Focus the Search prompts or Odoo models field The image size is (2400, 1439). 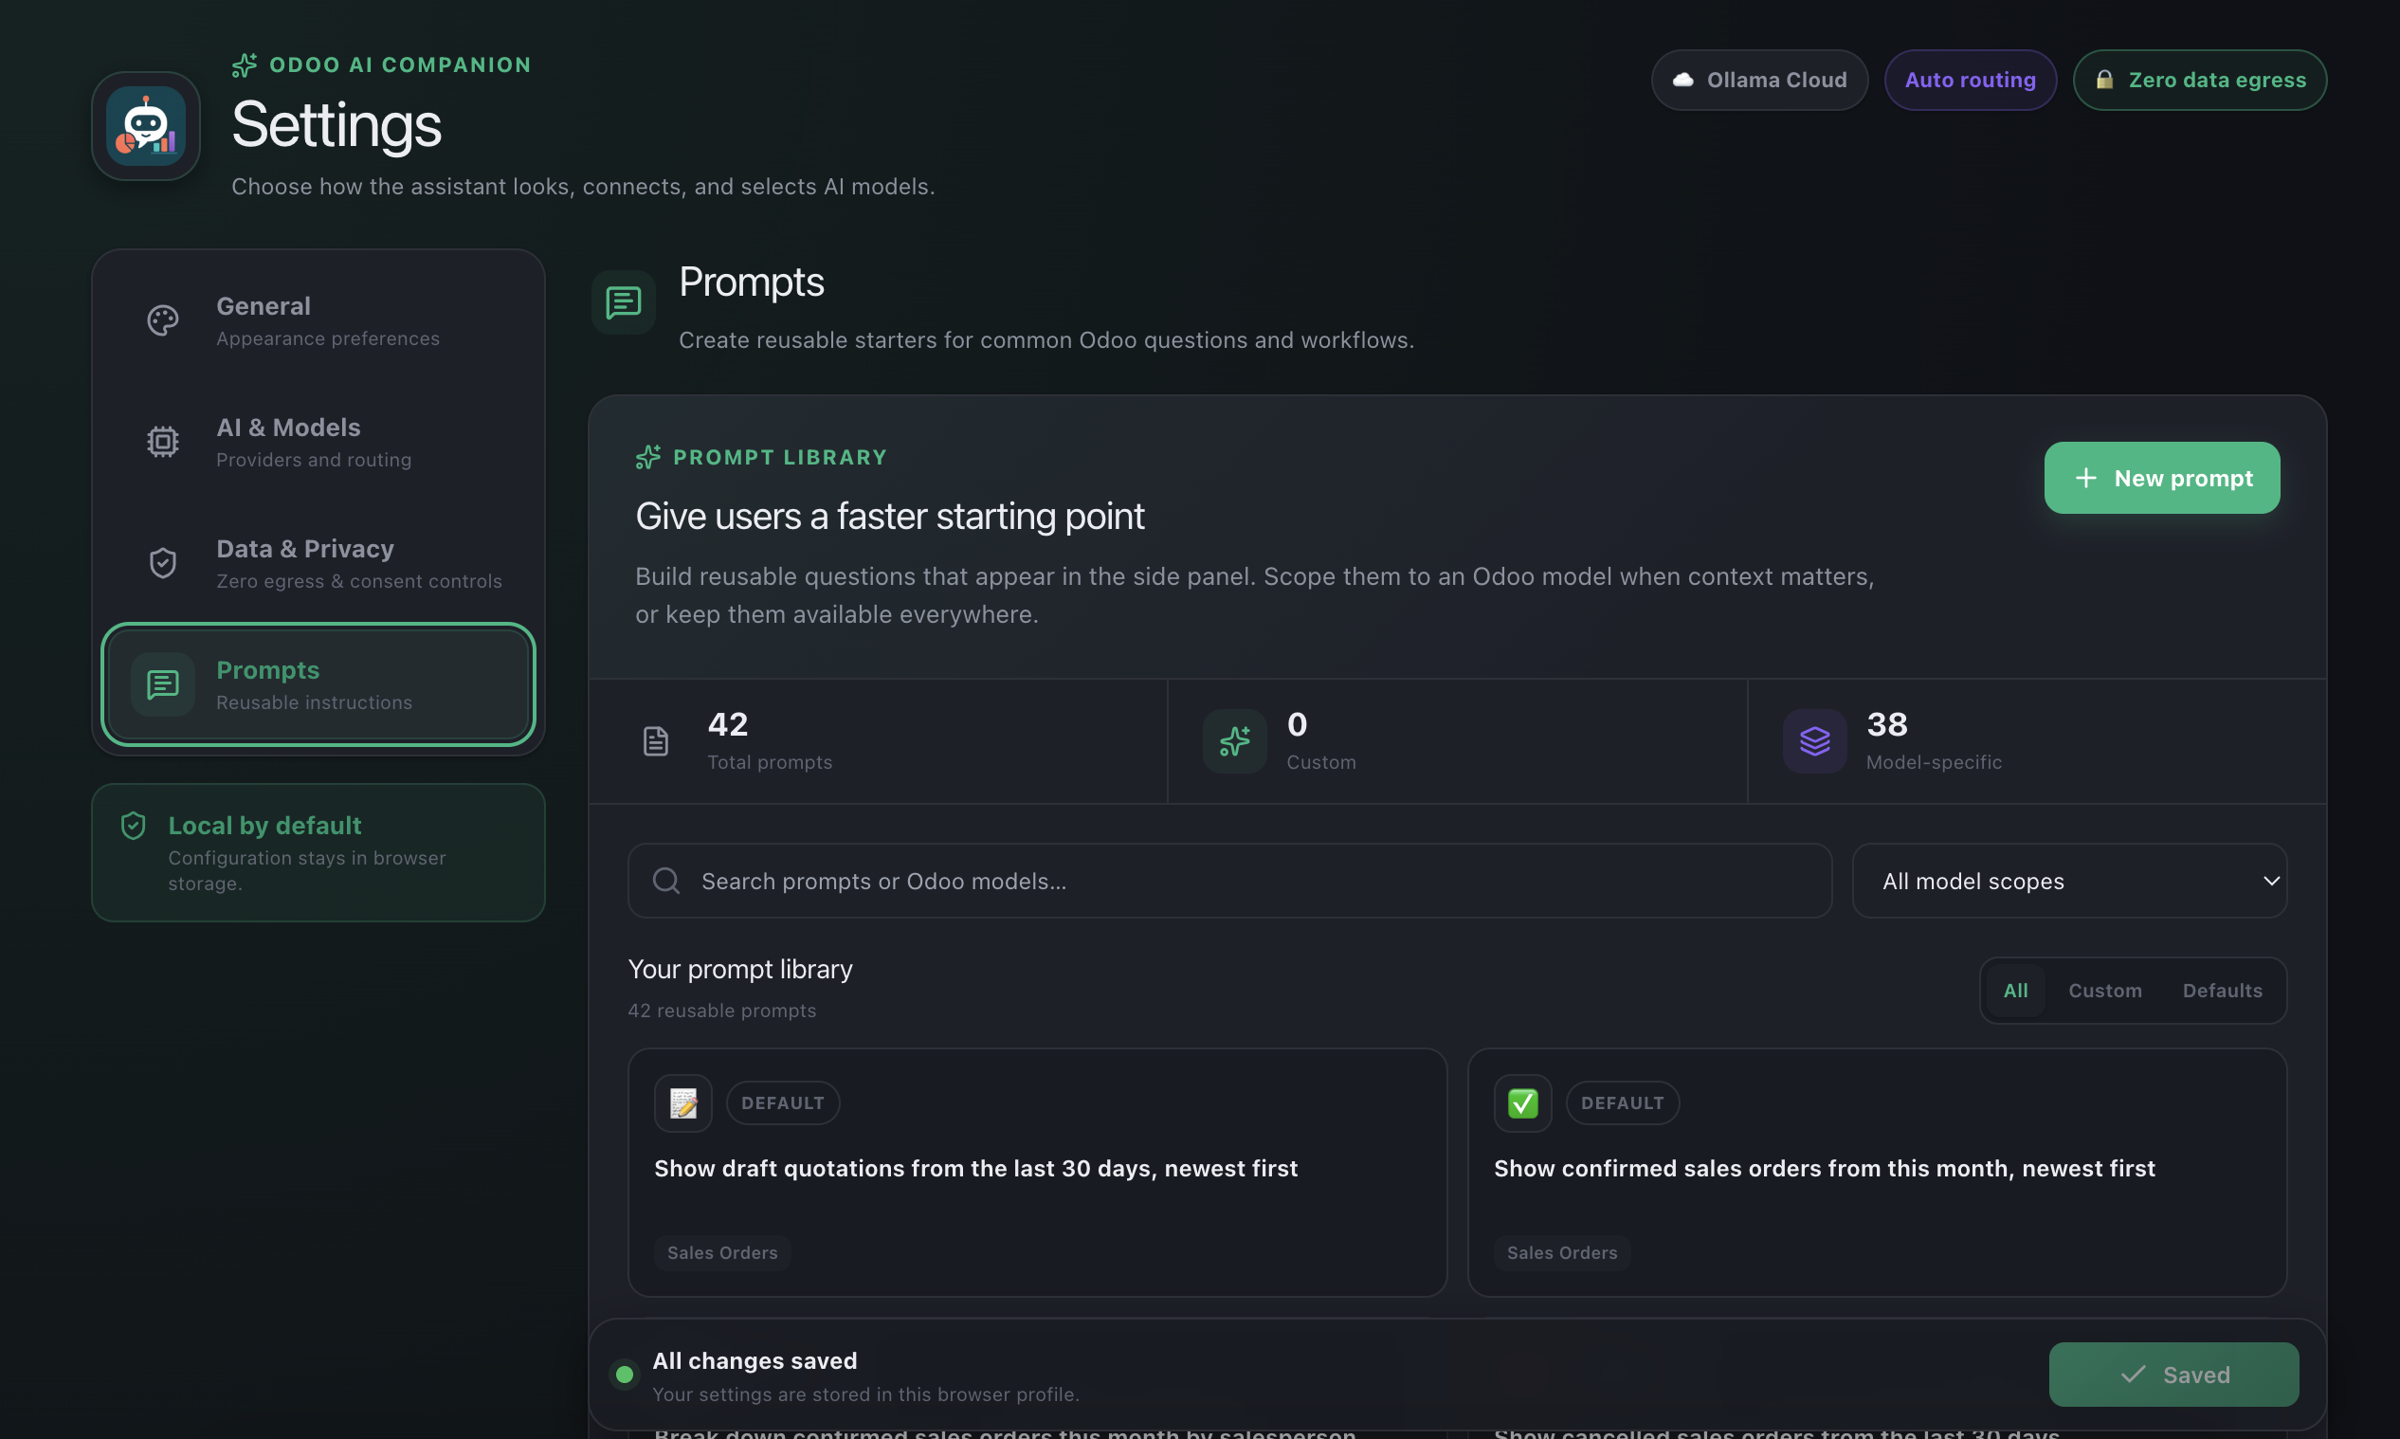[1230, 881]
